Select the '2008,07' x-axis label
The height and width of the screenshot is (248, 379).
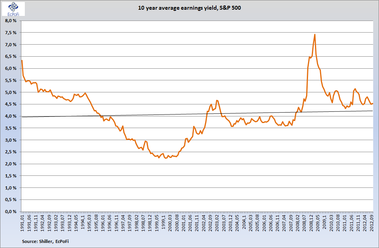coord(305,222)
